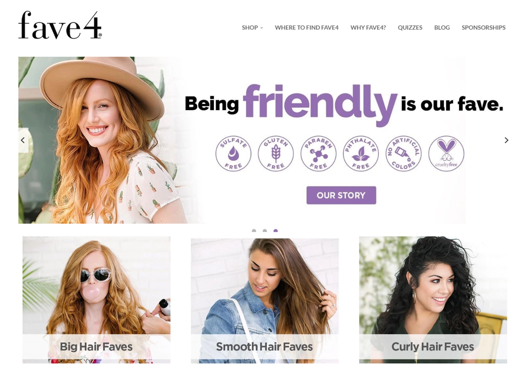Click the Gluten Free wheat badge
Screen dimensions: 525x368
point(276,153)
